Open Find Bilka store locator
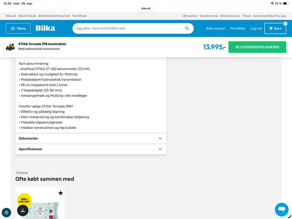 point(238,29)
